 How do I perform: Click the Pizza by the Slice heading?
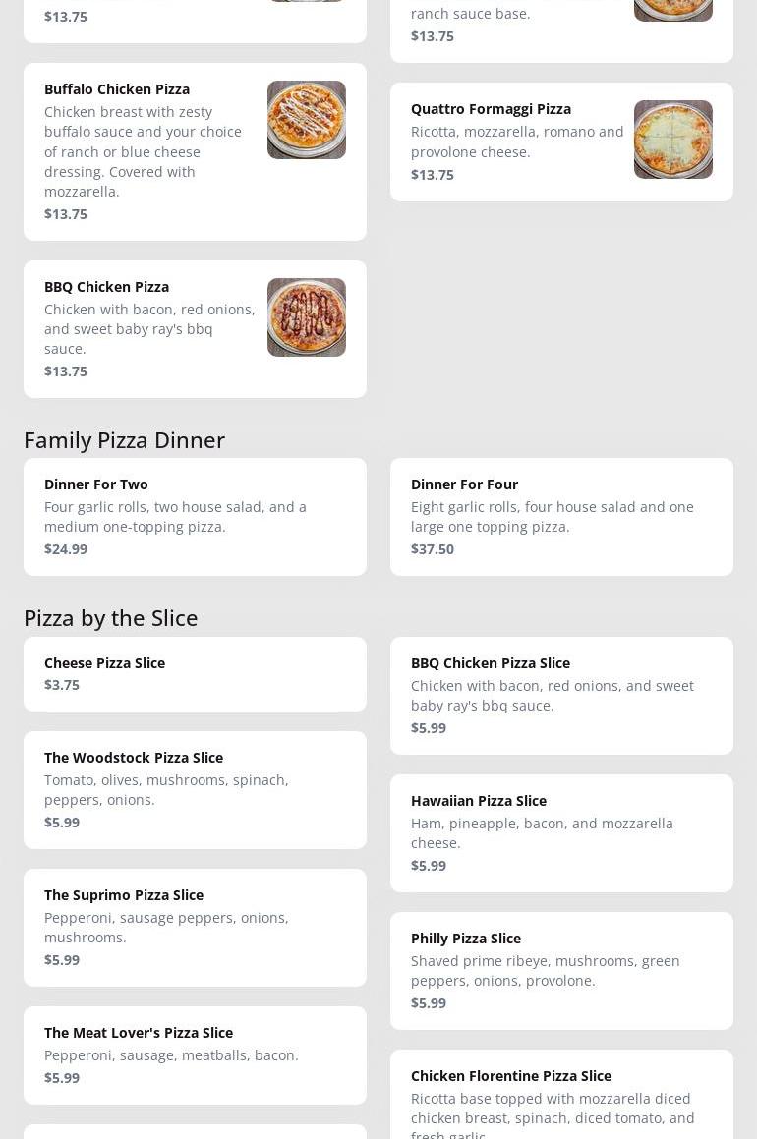[110, 618]
